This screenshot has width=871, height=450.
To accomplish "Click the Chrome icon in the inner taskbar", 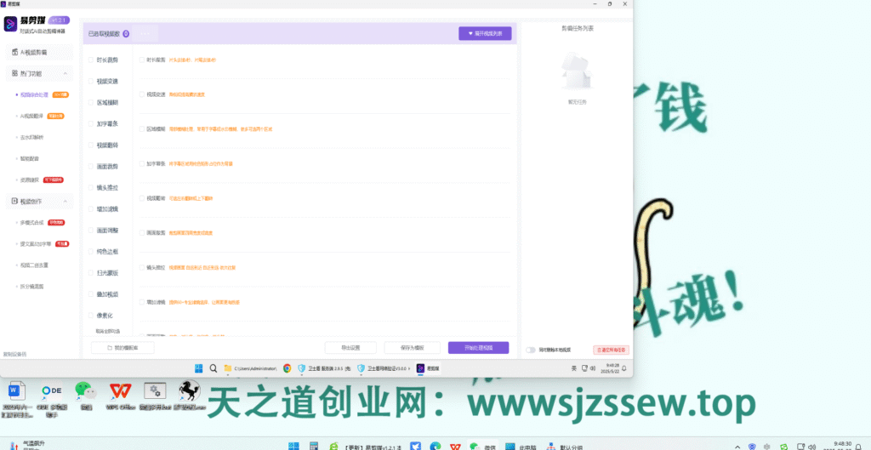I will click(287, 368).
